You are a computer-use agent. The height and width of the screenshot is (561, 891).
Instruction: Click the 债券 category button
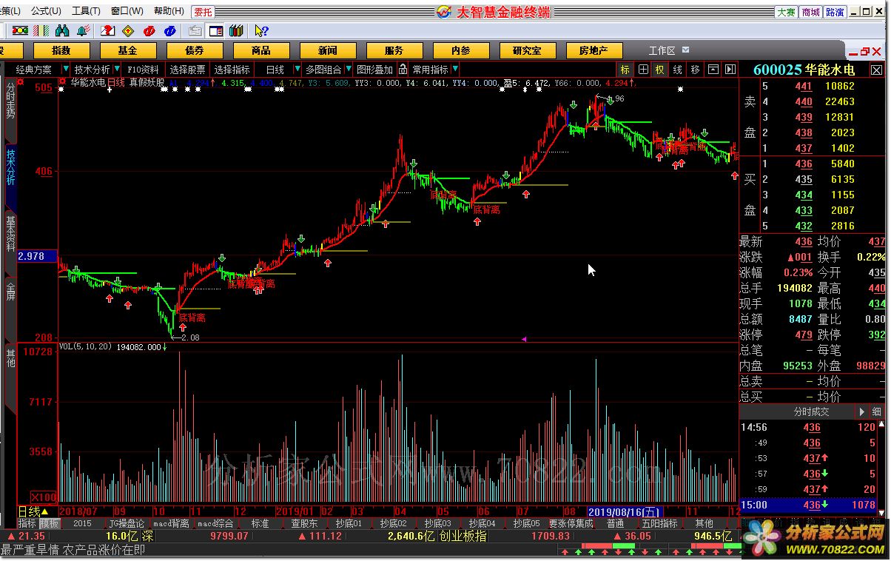[x=195, y=50]
